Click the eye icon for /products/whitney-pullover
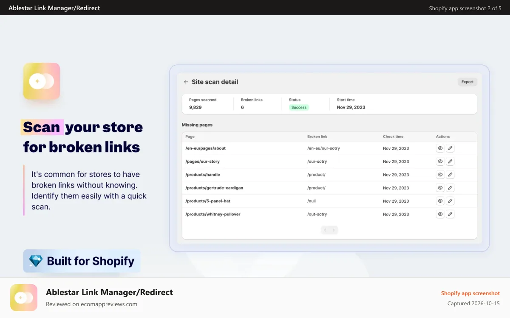This screenshot has height=318, width=510. click(440, 214)
